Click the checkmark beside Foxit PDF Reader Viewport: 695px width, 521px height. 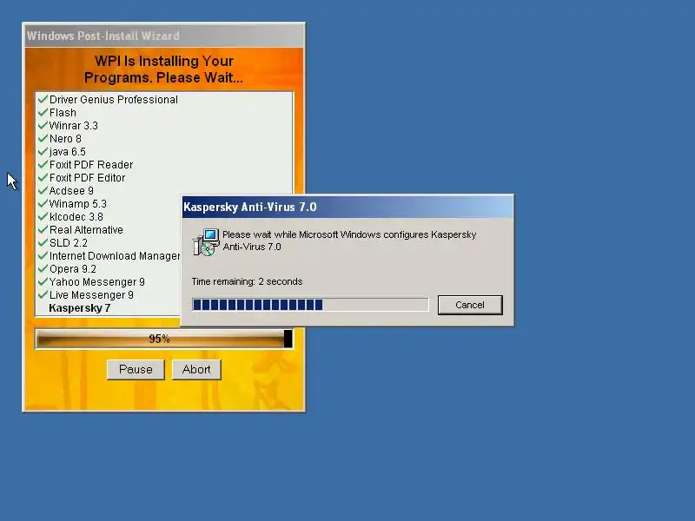43,164
